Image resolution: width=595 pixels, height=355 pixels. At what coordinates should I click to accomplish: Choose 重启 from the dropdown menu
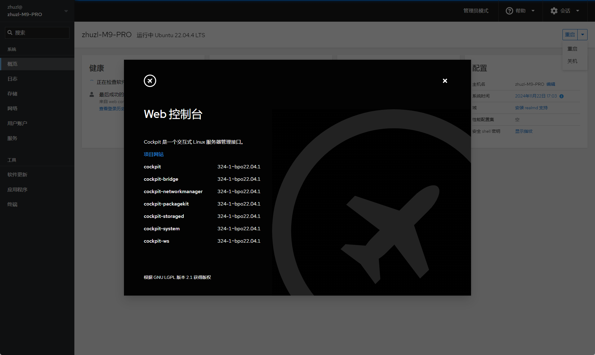point(575,49)
